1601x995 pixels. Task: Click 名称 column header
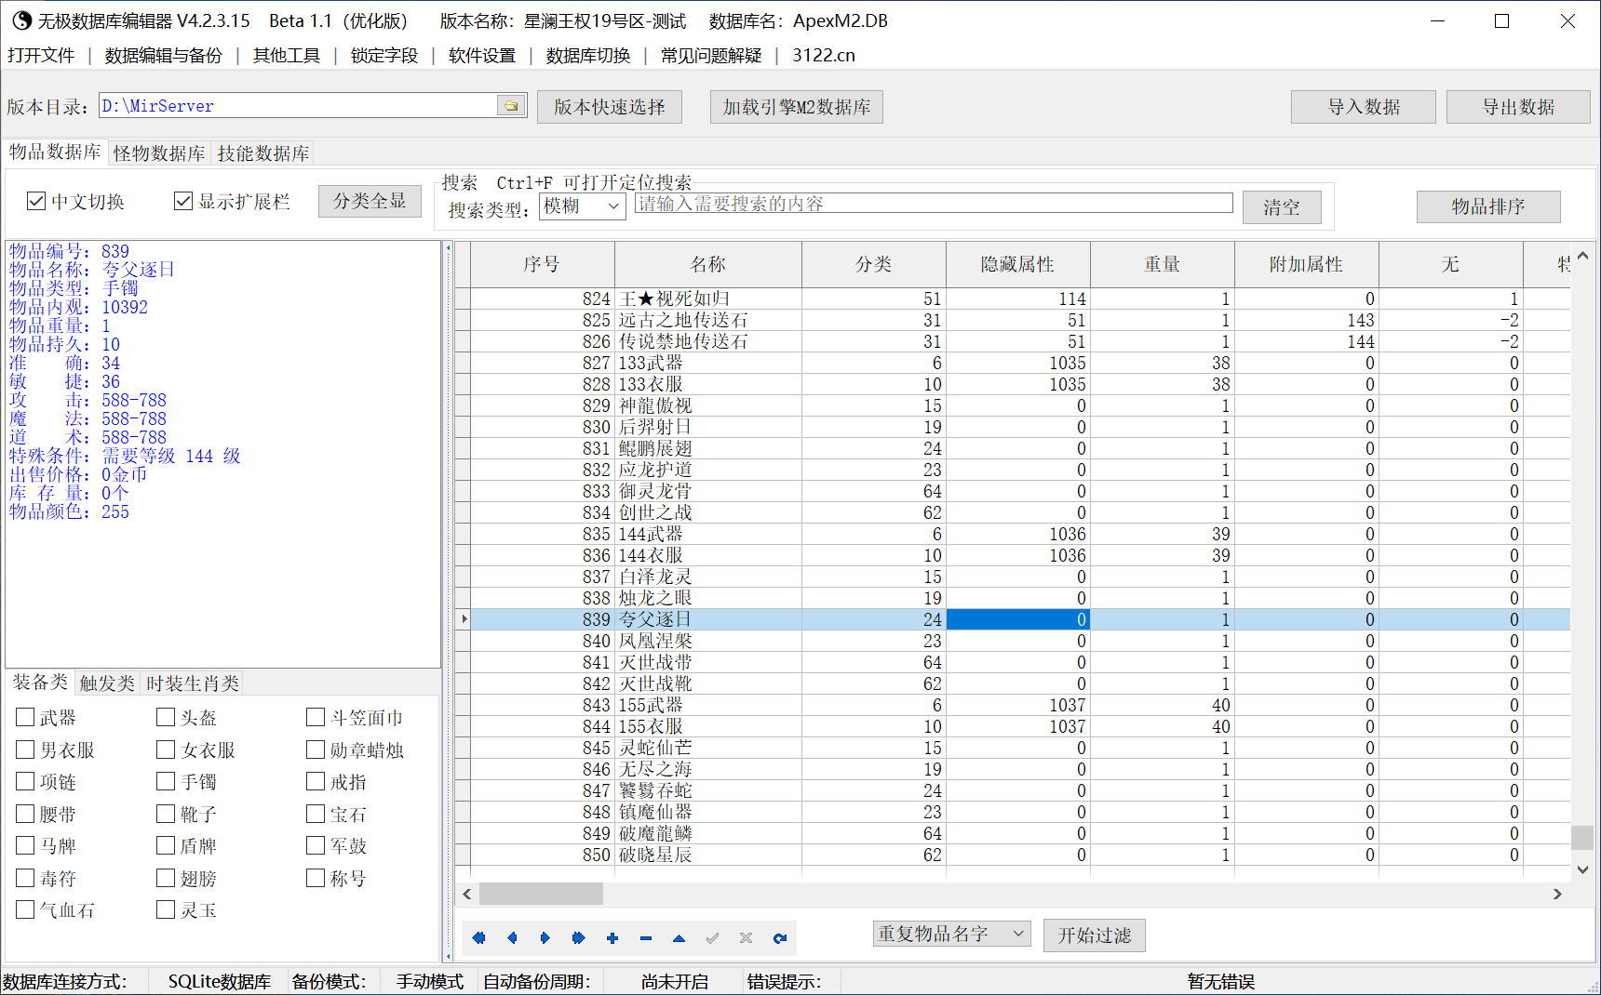[x=708, y=264]
